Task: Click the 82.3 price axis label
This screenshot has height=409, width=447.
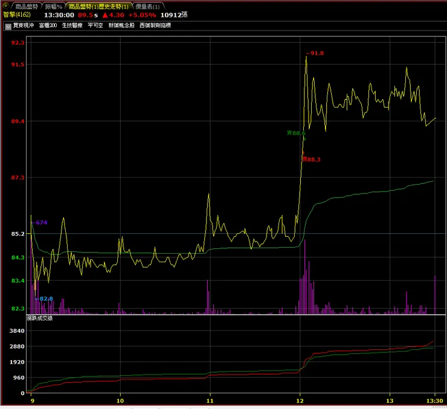Action: pyautogui.click(x=18, y=309)
